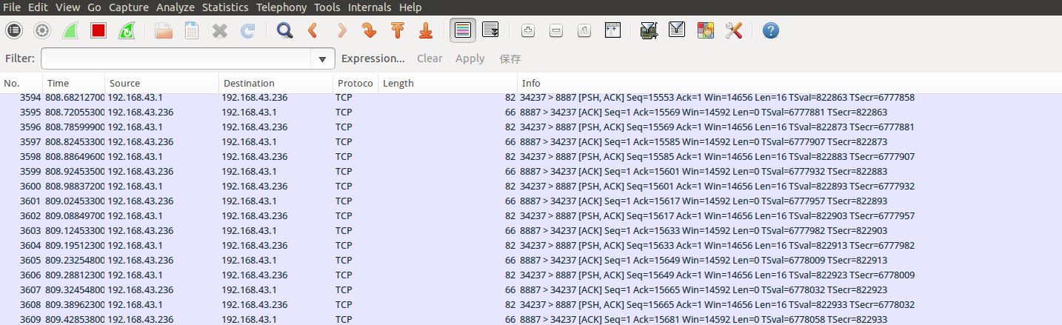Image resolution: width=1062 pixels, height=325 pixels.
Task: Edit display filters icon
Action: pyautogui.click(x=677, y=30)
